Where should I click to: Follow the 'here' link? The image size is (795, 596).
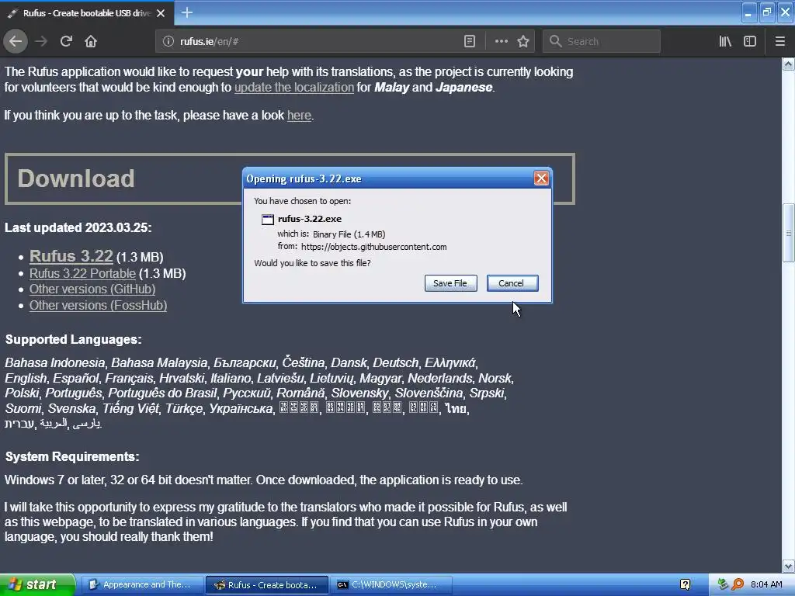coord(299,116)
